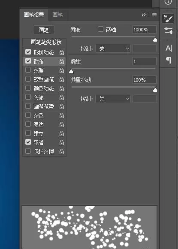Enable the 杂色 checkbox
The width and height of the screenshot is (178, 249).
pos(28,115)
